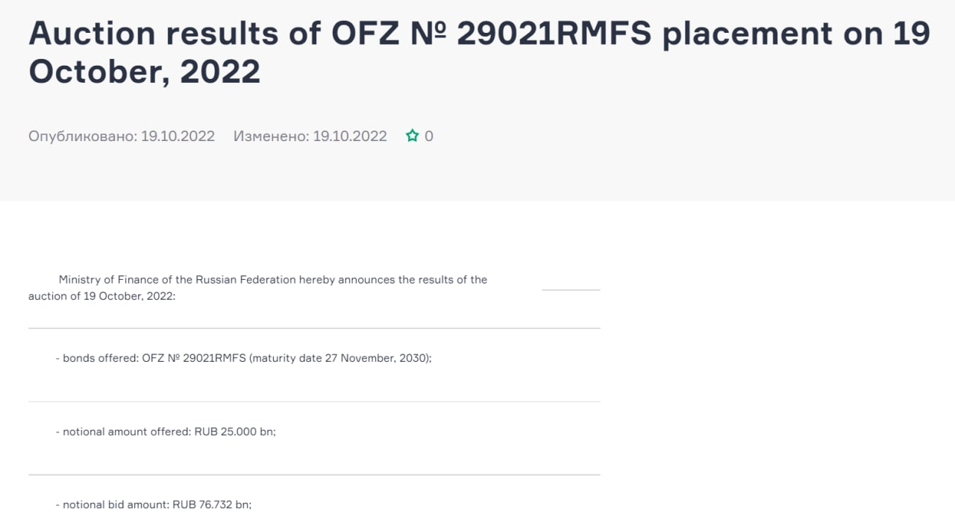955x532 pixels.
Task: Click the "RUB 76.732 bn" value
Action: (x=211, y=504)
